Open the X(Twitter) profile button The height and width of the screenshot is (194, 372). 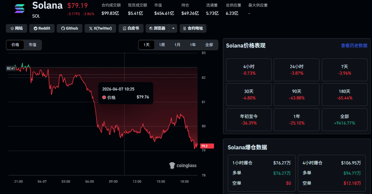tap(100, 28)
